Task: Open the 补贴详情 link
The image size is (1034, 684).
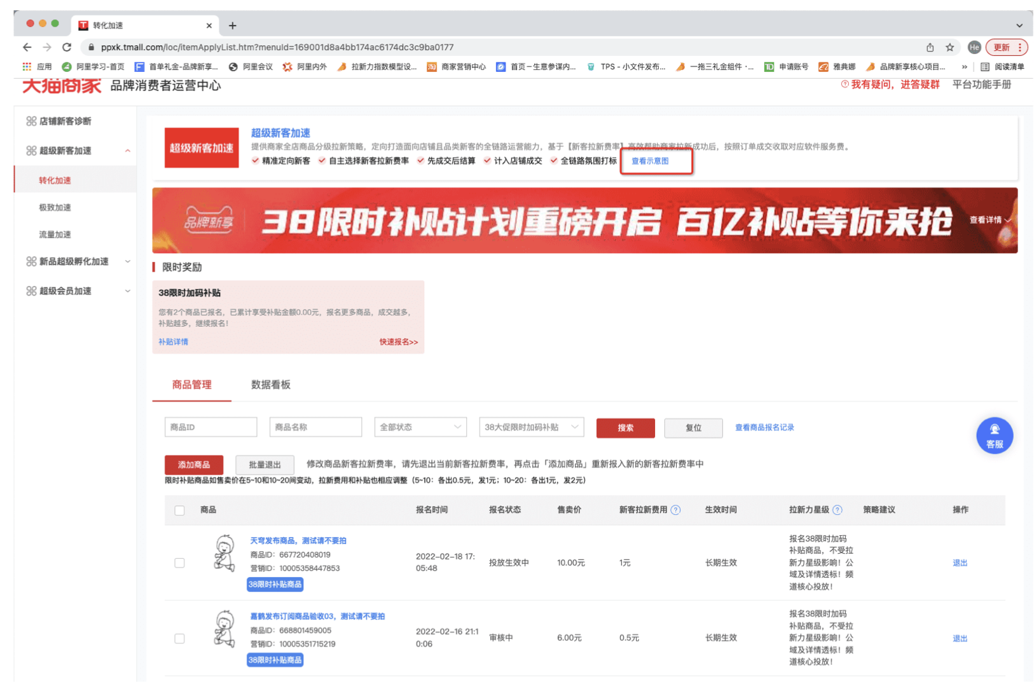Action: coord(173,341)
